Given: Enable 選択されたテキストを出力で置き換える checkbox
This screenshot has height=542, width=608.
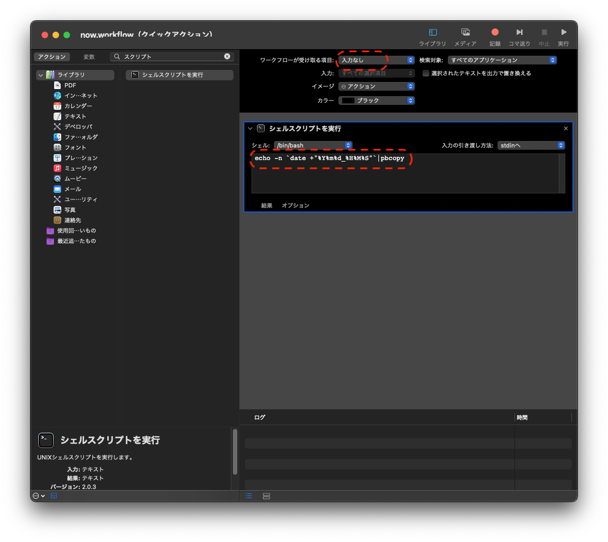Looking at the screenshot, I should coord(426,73).
